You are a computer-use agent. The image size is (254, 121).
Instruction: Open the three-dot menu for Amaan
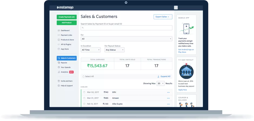(x=168, y=98)
